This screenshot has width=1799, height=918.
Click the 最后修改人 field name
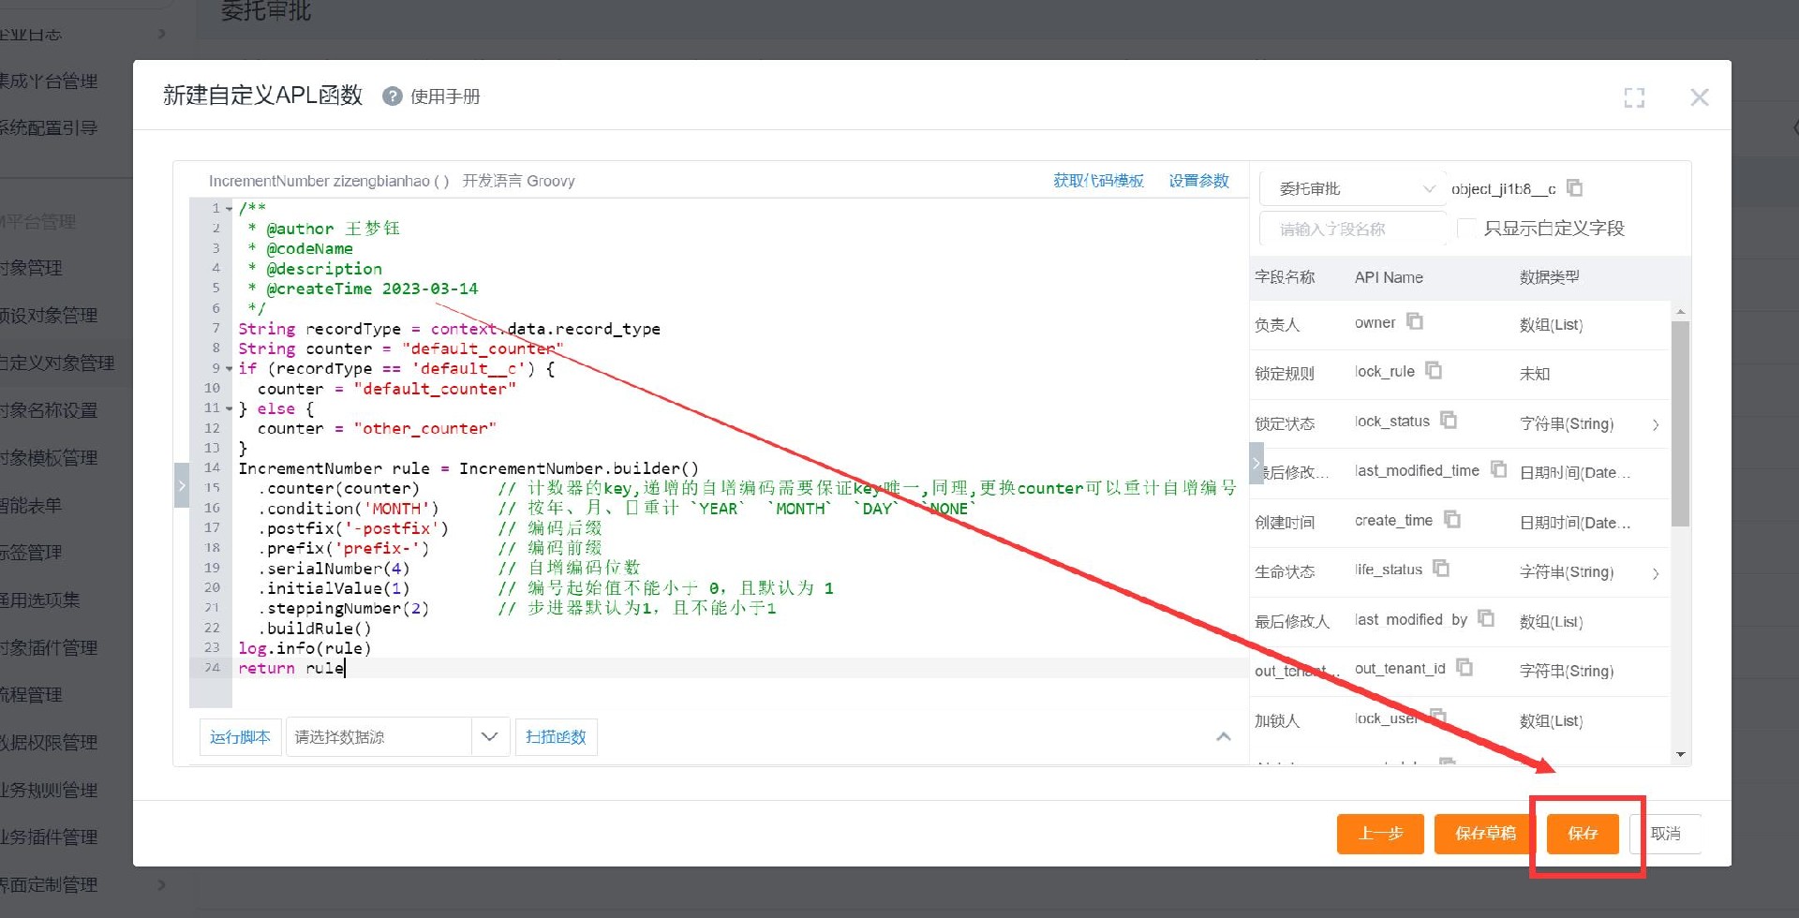point(1292,622)
